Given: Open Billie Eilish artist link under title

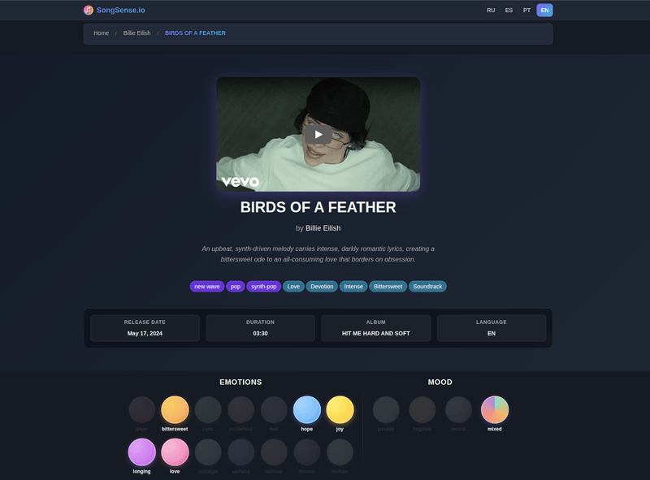Looking at the screenshot, I should point(323,228).
